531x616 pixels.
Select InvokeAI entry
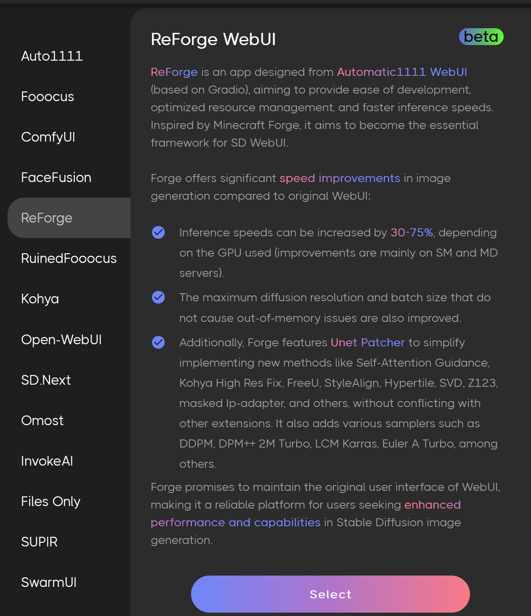(46, 461)
